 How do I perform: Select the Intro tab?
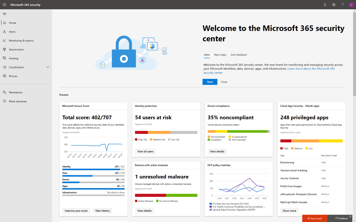(x=207, y=55)
